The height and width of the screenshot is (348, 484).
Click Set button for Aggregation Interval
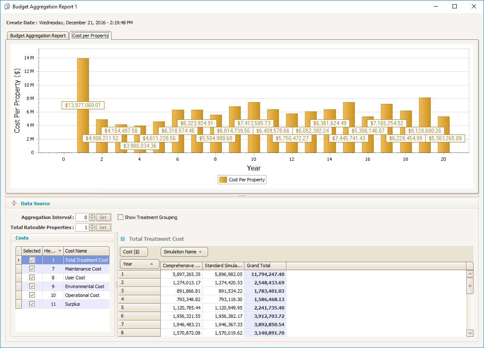[x=104, y=217]
